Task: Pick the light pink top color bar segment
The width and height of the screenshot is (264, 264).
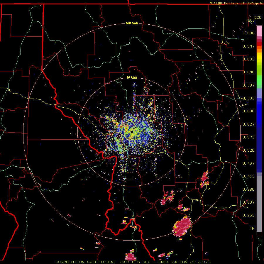Action: [x=259, y=31]
